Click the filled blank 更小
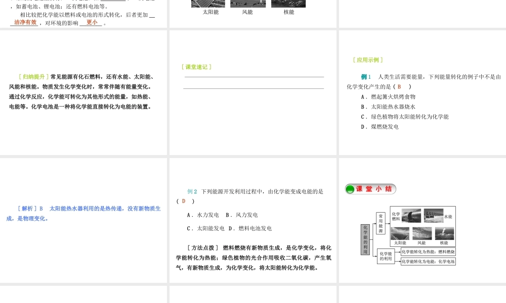The width and height of the screenshot is (506, 303). point(92,22)
